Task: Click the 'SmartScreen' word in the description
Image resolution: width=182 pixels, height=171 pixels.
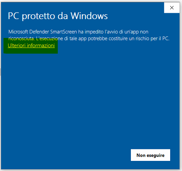Action: tap(63, 32)
